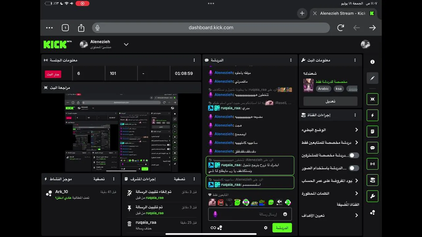Click the ksa tag chip
Screen dimensions: 422x237
point(339,89)
